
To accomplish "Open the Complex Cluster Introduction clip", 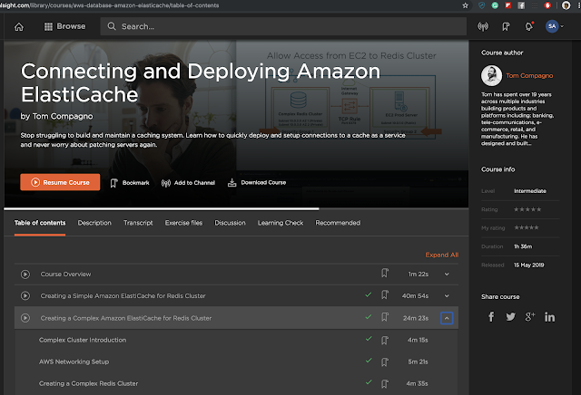I will 83,340.
